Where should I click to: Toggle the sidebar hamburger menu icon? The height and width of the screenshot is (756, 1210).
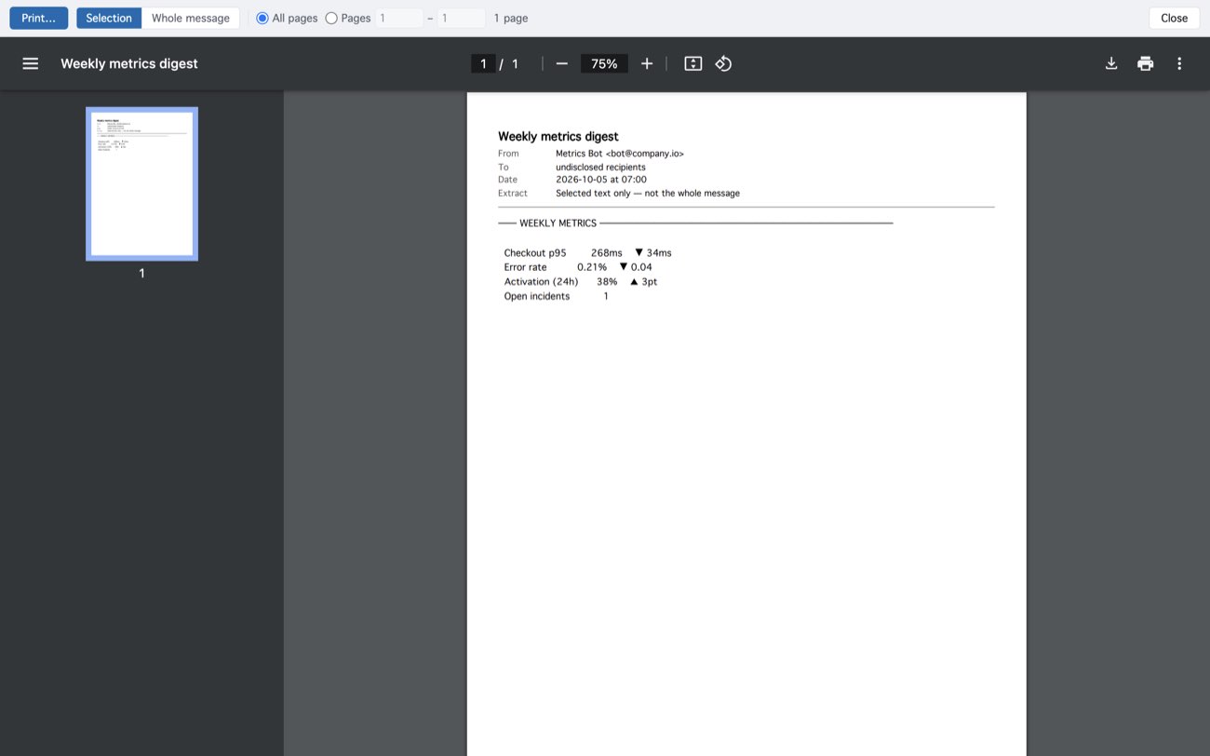pyautogui.click(x=31, y=63)
